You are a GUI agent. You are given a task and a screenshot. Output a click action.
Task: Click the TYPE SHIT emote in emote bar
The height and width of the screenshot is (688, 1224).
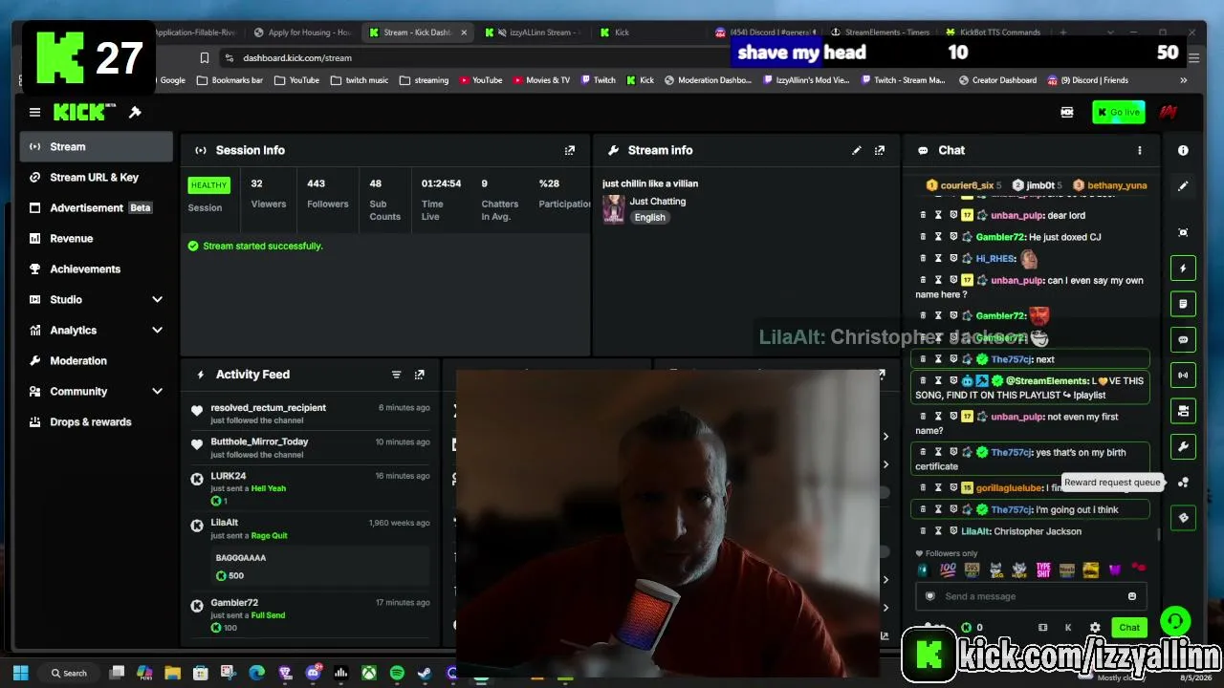[1043, 570]
